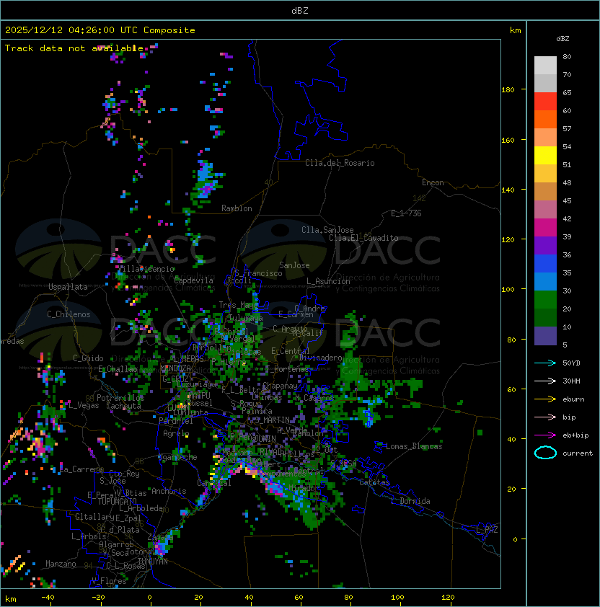This screenshot has height=607, width=600.
Task: Click the cyan 50YD arrow symbol
Action: click(x=545, y=363)
